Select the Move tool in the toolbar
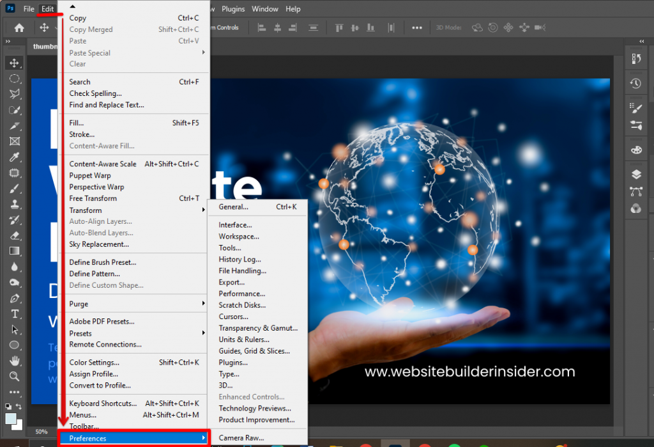Image resolution: width=654 pixels, height=447 pixels. [x=15, y=63]
